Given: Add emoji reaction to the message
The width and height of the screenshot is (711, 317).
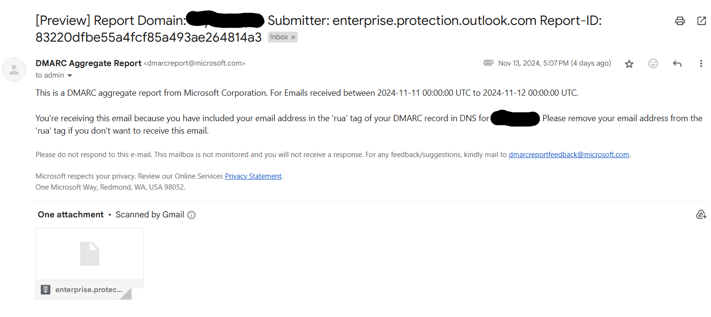Looking at the screenshot, I should 653,64.
